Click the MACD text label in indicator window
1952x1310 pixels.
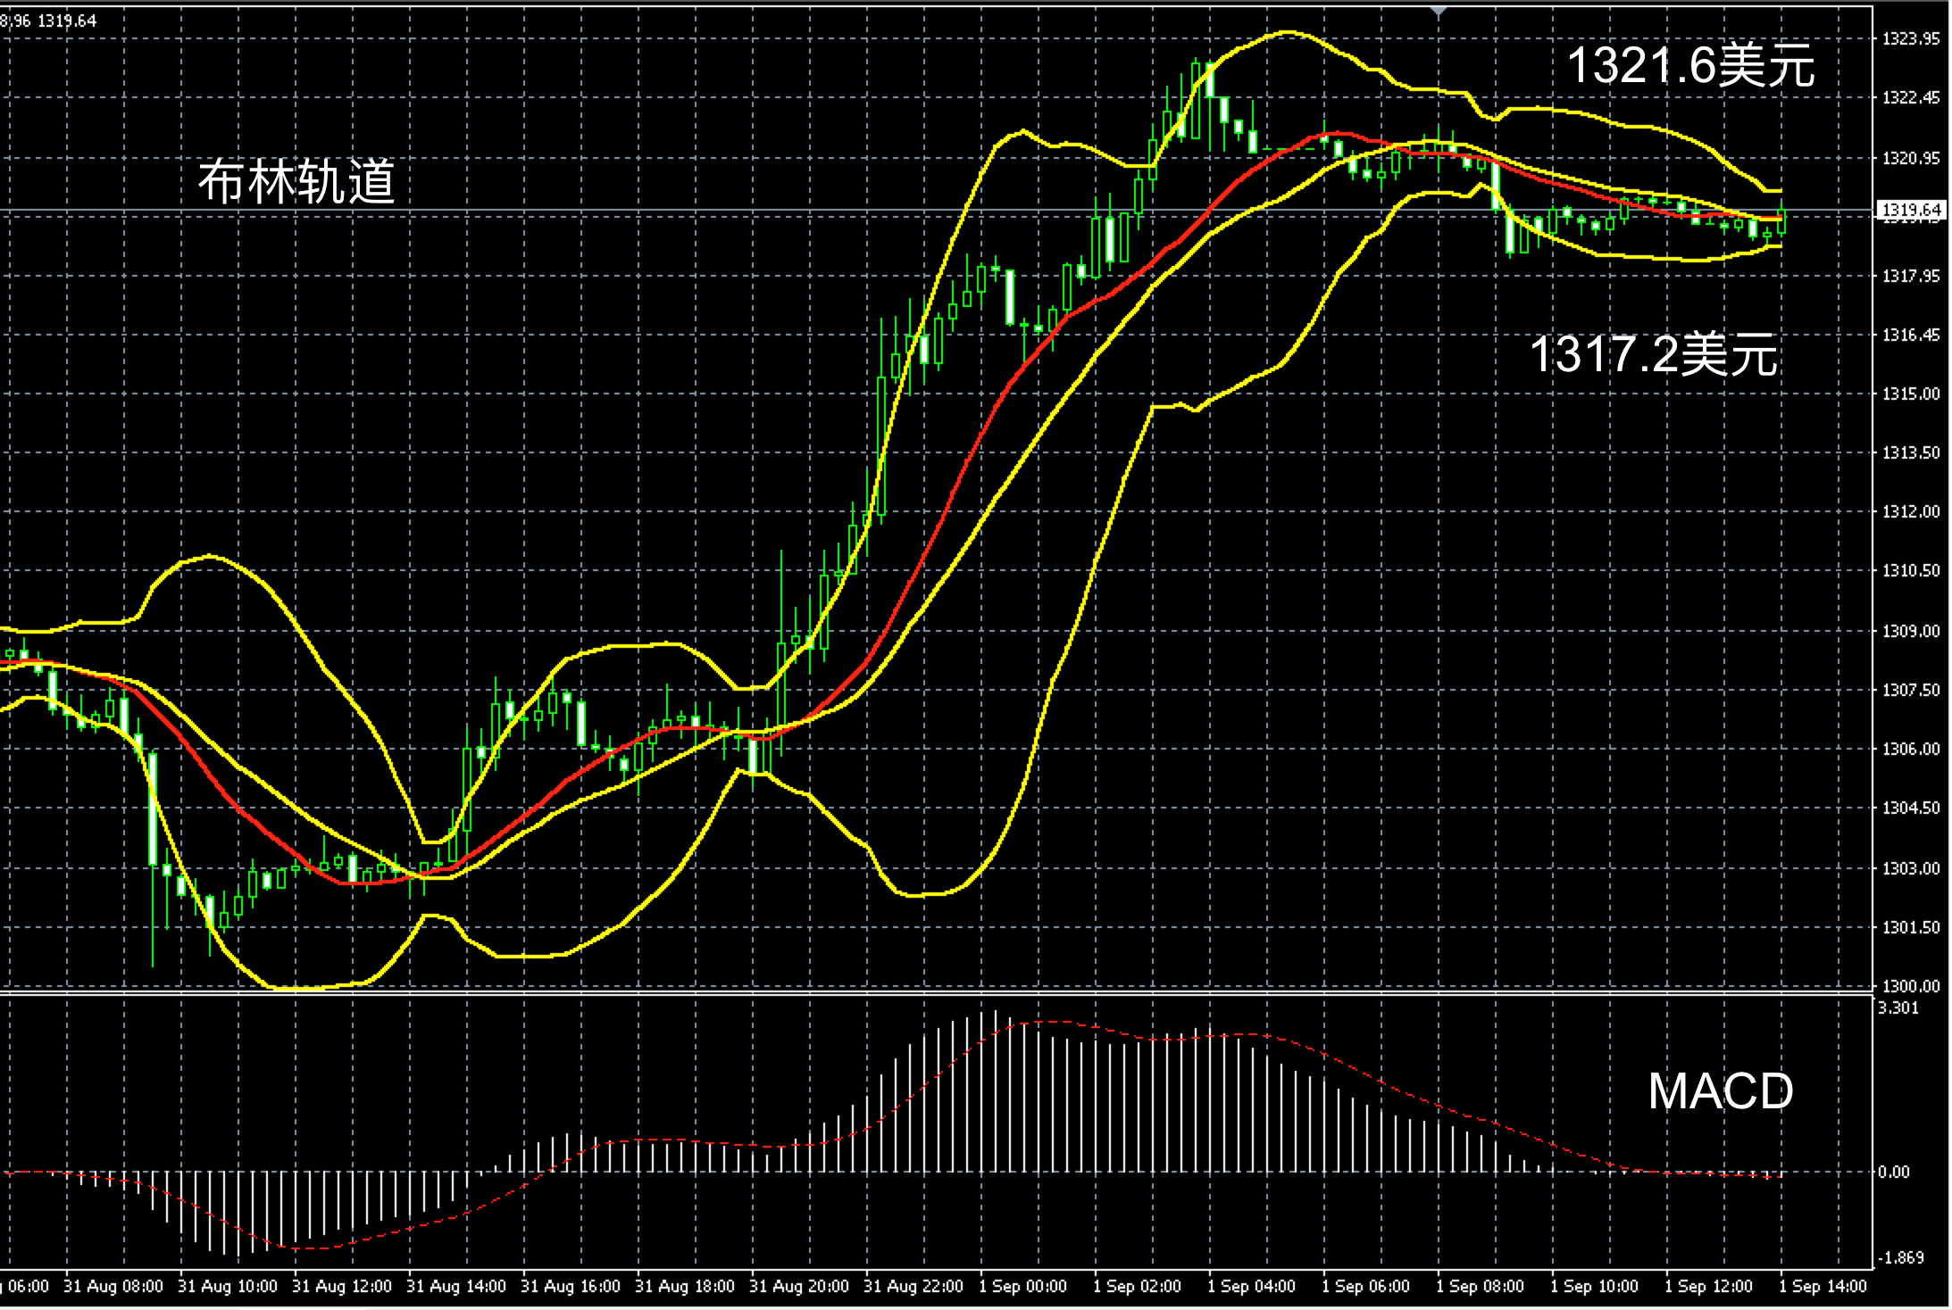[x=1720, y=1090]
